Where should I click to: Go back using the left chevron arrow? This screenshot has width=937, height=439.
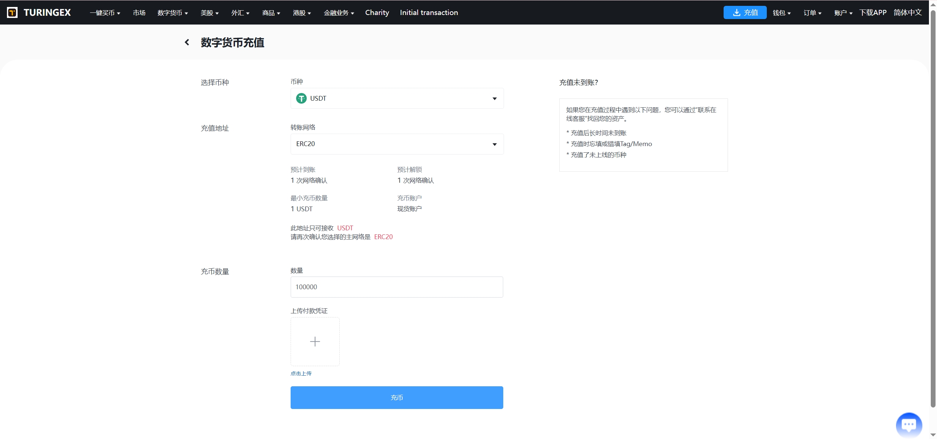[x=187, y=42]
